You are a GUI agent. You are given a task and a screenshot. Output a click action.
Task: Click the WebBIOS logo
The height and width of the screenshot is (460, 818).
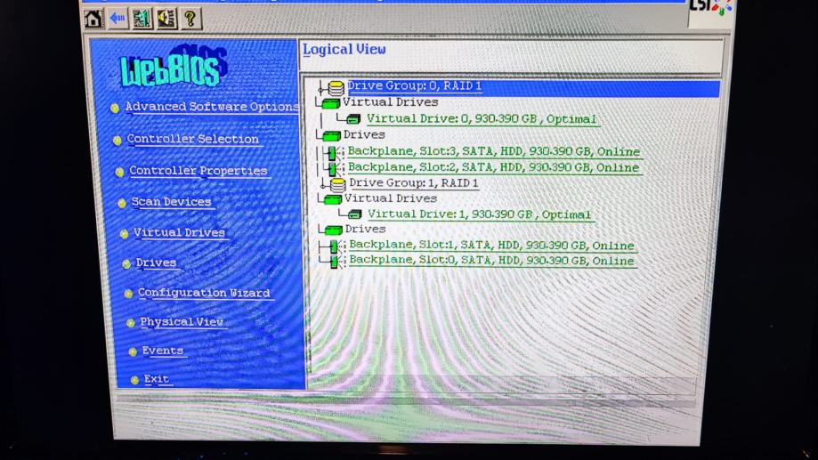point(174,67)
